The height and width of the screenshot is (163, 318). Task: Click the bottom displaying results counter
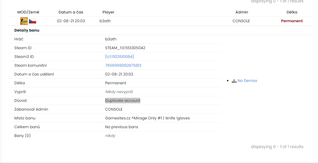pos(277,147)
